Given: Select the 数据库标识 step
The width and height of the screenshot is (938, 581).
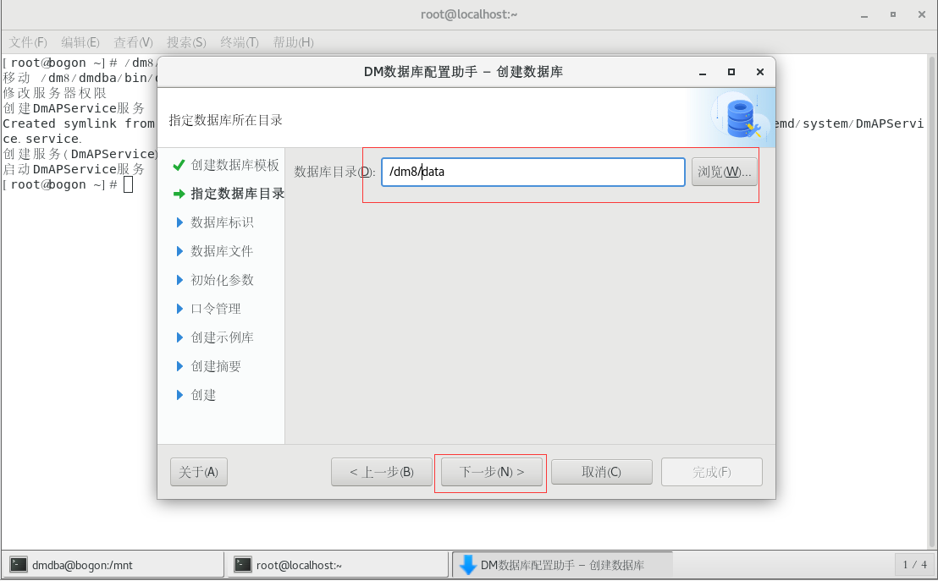Looking at the screenshot, I should coord(222,222).
